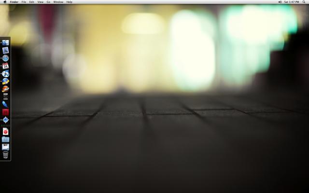Launch the round blue Safari-style Dock icon

coord(5,58)
